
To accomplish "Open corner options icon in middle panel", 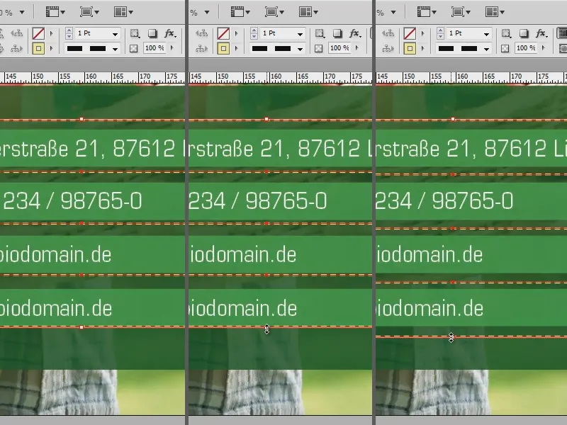I will point(320,33).
